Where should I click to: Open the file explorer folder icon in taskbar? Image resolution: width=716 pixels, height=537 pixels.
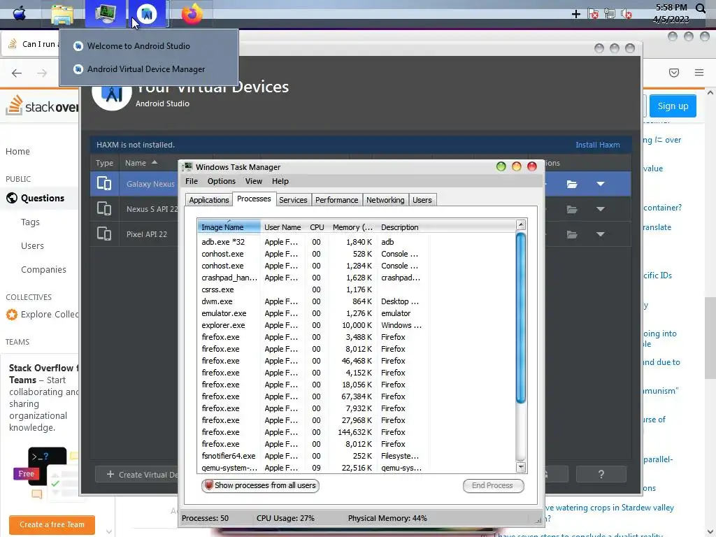point(62,15)
